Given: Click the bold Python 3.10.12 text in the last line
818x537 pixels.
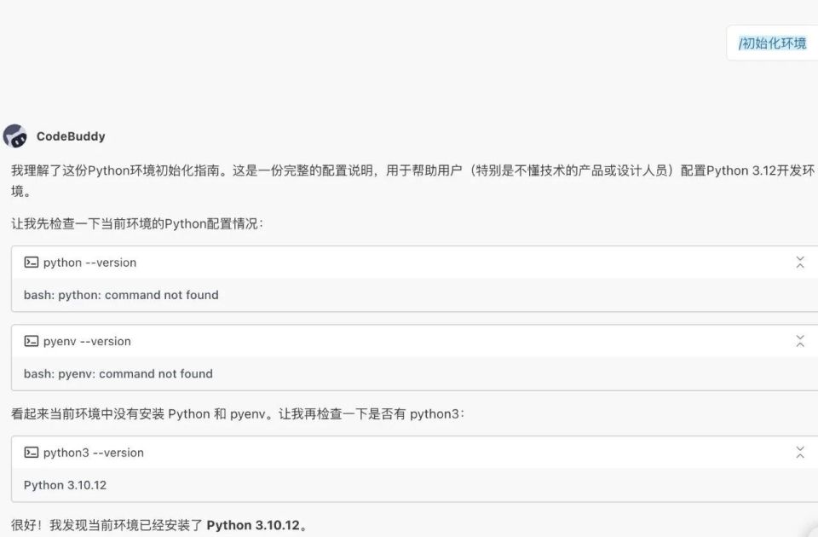Looking at the screenshot, I should [253, 525].
